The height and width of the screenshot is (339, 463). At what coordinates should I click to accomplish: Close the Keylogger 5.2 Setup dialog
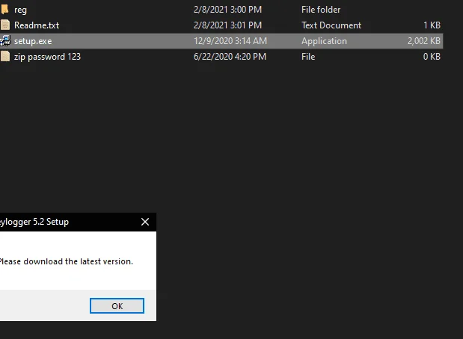click(x=145, y=222)
